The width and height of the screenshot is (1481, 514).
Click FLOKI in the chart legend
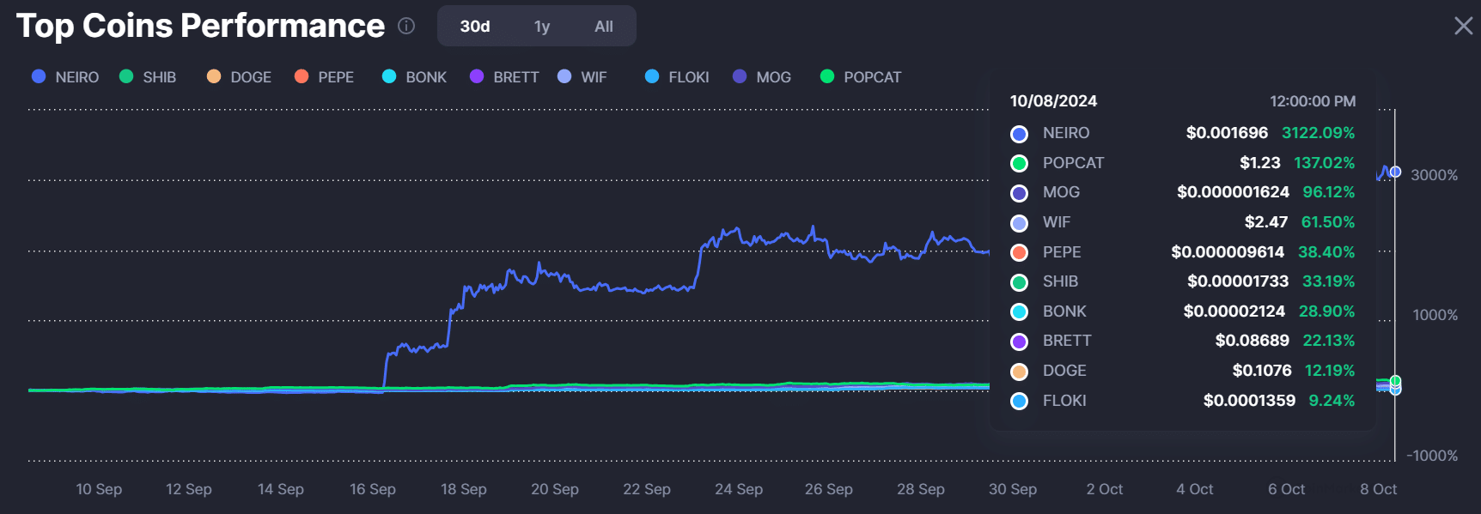pos(677,77)
